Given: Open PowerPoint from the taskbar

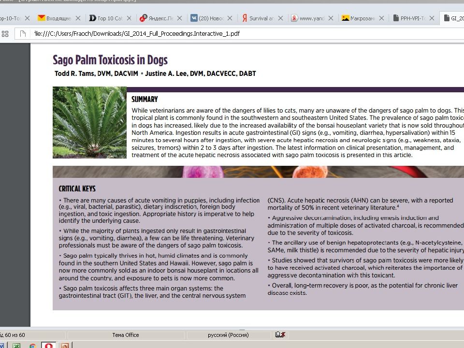Looking at the screenshot, I should pos(65,345).
